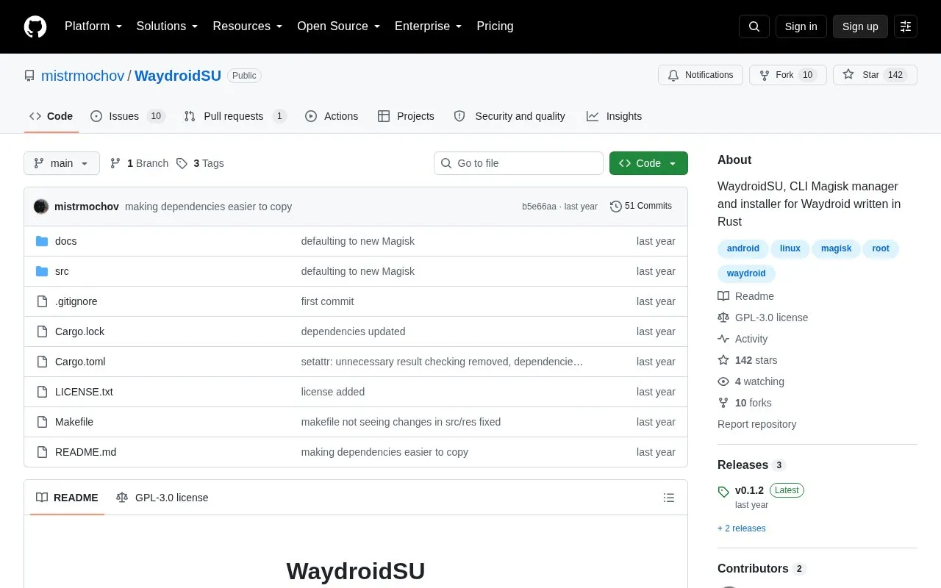Viewport: 941px width, 588px height.
Task: Click the GitHub logo icon
Action: 35,26
